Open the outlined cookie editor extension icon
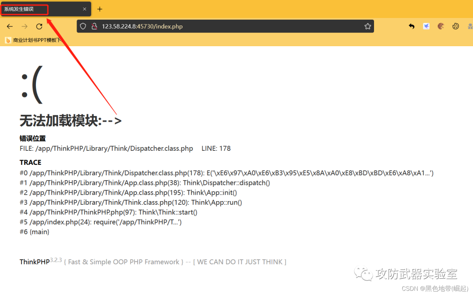473x295 pixels. tap(455, 26)
